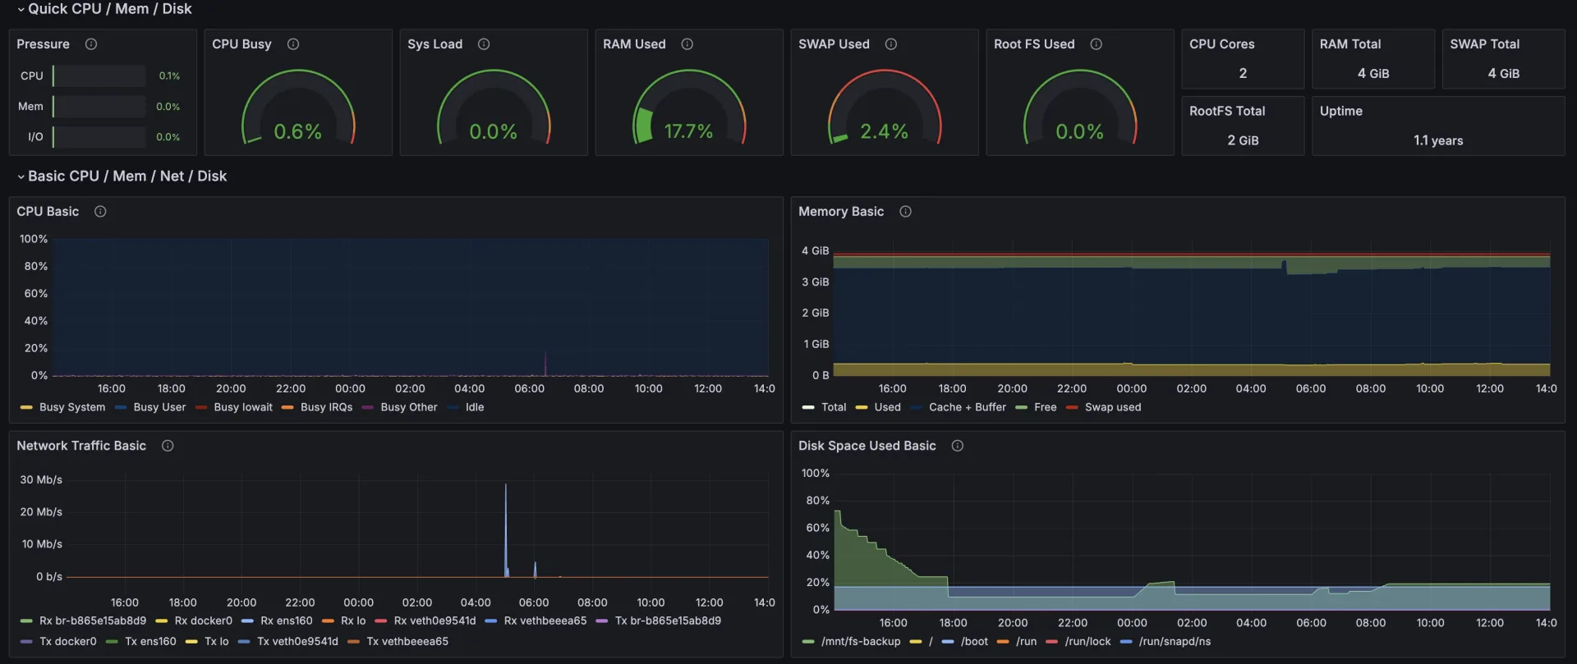Screen dimensions: 1577x664
Task: Open the RAM Total panel title menu
Action: pos(1350,44)
